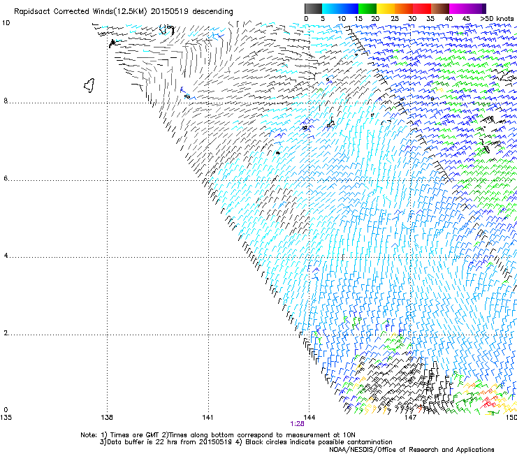Viewport: 517px width, 454px height.
Task: Click latitude label 2 on left axis
Action: click(x=6, y=333)
